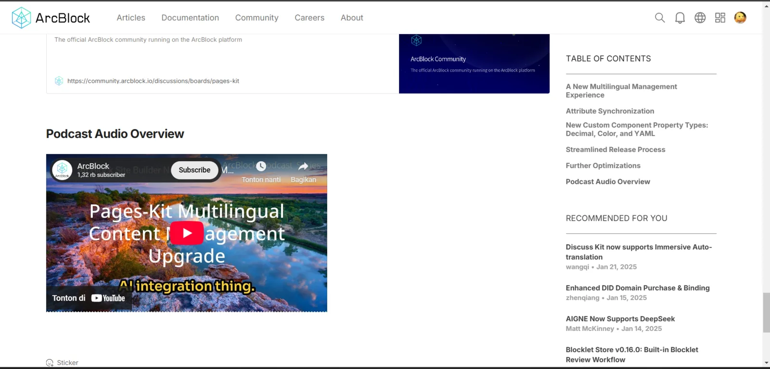Screen dimensions: 770x369
Task: Click the ArcBlock logo in header
Action: click(x=51, y=18)
